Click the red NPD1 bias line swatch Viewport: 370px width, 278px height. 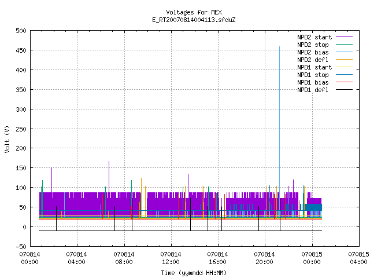[344, 82]
